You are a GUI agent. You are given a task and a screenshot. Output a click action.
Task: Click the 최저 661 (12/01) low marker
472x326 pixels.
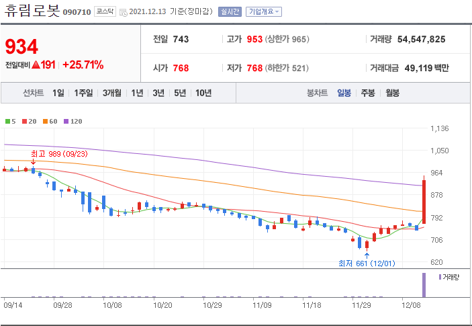coord(367,263)
